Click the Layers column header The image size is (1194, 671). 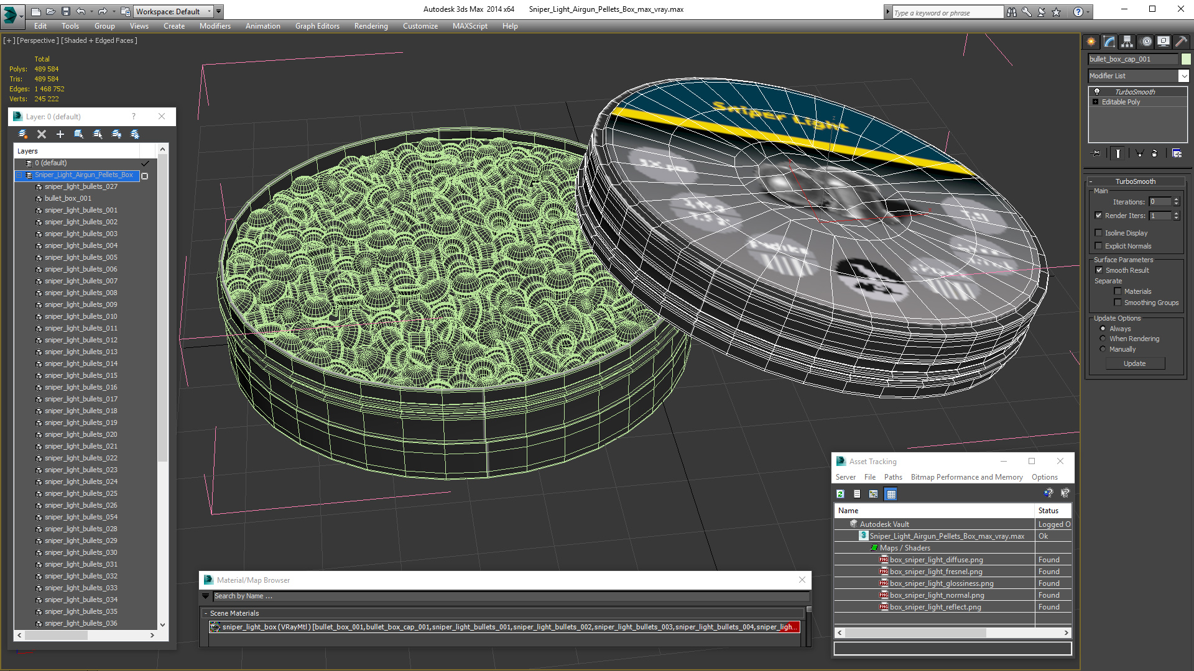click(x=77, y=151)
